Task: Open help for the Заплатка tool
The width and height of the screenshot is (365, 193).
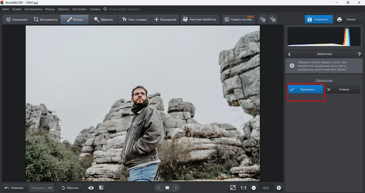Action: [359, 54]
